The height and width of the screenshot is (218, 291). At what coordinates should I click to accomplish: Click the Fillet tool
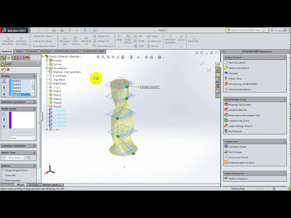point(119,38)
